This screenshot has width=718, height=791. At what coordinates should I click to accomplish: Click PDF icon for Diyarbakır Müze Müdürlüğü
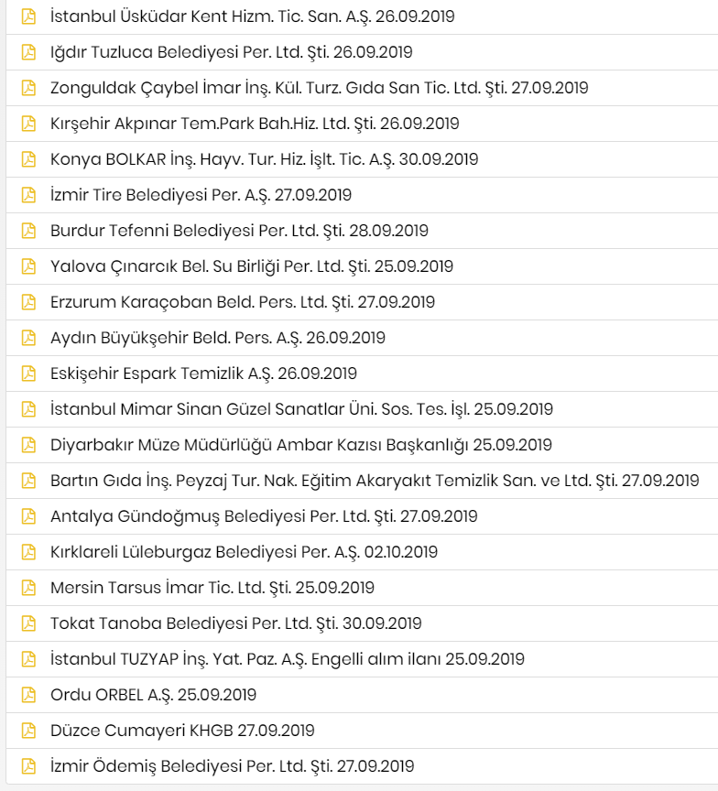coord(28,445)
